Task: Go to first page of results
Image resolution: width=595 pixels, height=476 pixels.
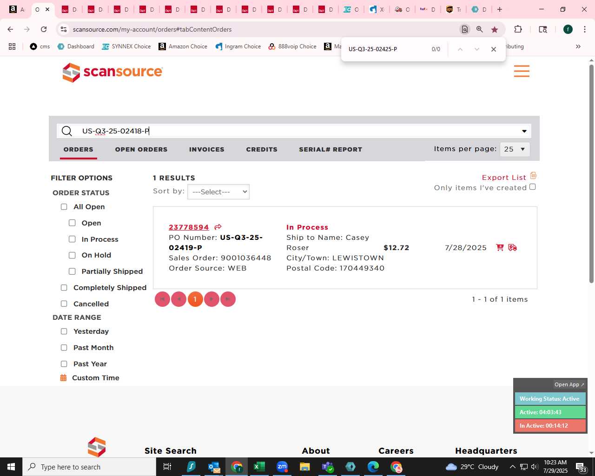Action: coord(162,299)
